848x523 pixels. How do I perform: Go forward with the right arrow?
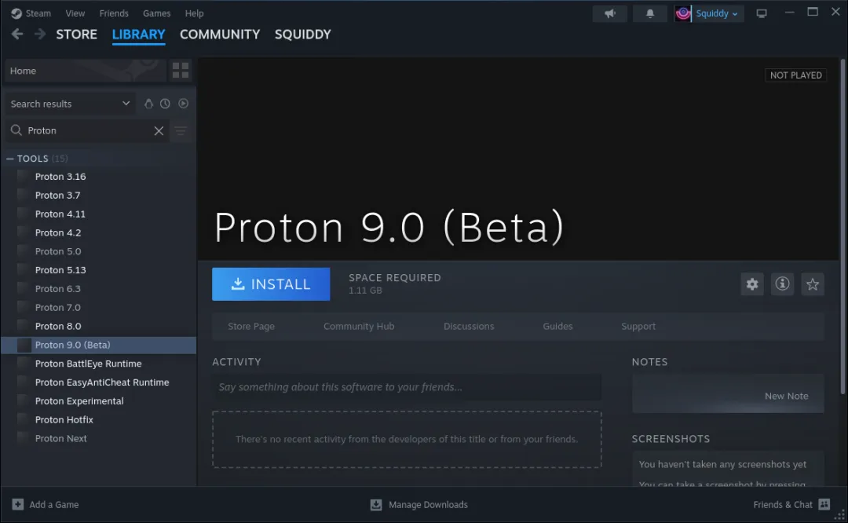tap(40, 34)
